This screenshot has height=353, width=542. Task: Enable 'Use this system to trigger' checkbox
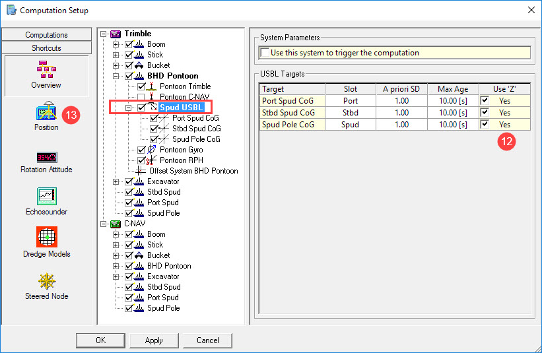coord(265,53)
